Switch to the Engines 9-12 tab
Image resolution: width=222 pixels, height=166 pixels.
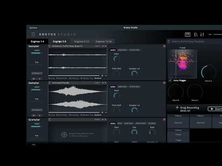(x=81, y=41)
